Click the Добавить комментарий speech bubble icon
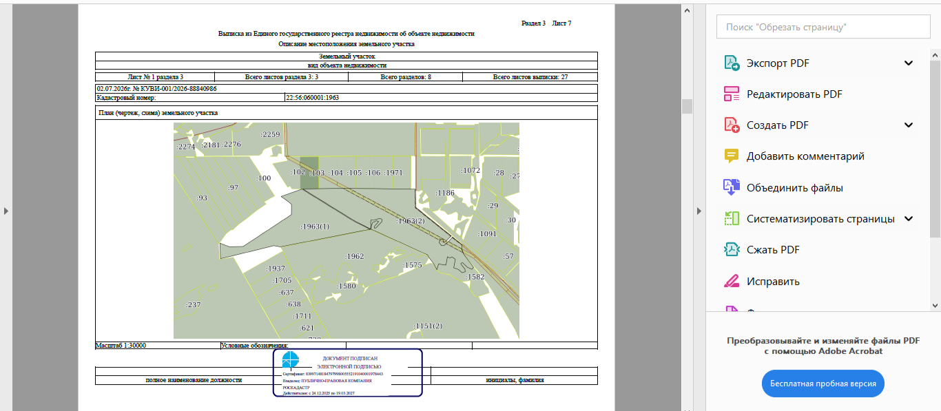941x411 pixels. coord(731,156)
